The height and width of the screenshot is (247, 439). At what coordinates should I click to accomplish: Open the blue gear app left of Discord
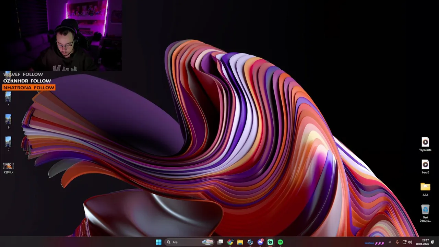(x=250, y=242)
